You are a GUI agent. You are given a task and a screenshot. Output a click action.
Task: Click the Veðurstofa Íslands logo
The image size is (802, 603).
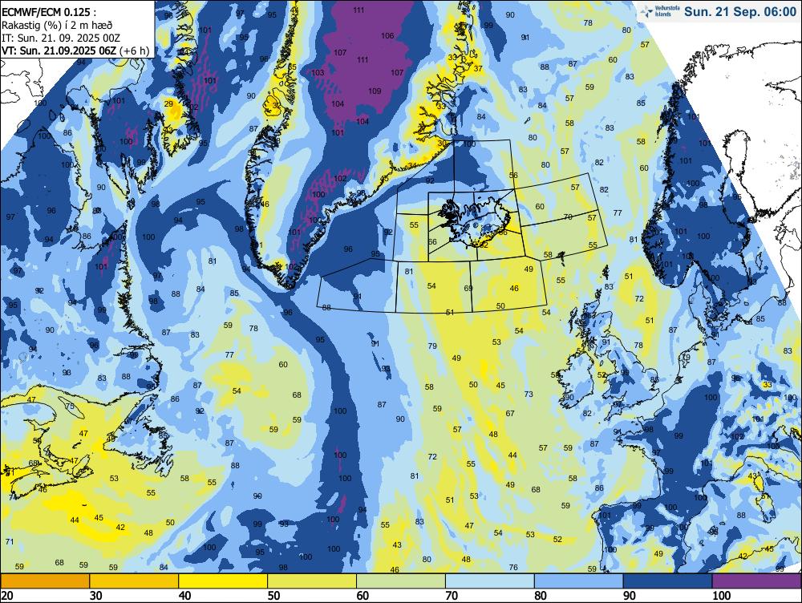coord(659,10)
